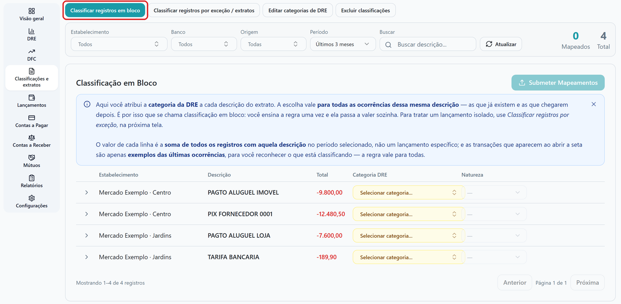The height and width of the screenshot is (304, 621).
Task: Expand the PAGTO ALUGUEL IMOVEL row
Action: pyautogui.click(x=87, y=192)
